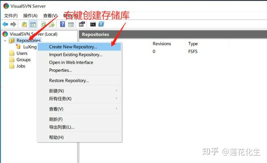Click the Users folder icon
267x163 pixels.
pyautogui.click(x=12, y=53)
